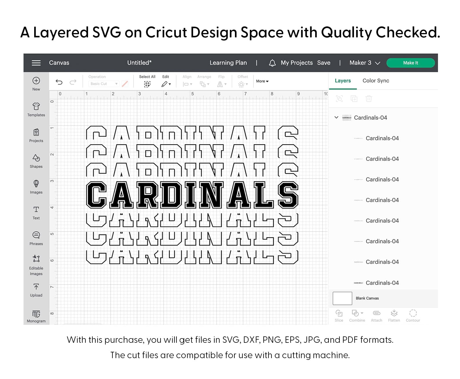Open the Align dropdown
Image resolution: width=460 pixels, height=379 pixels.
click(x=187, y=84)
